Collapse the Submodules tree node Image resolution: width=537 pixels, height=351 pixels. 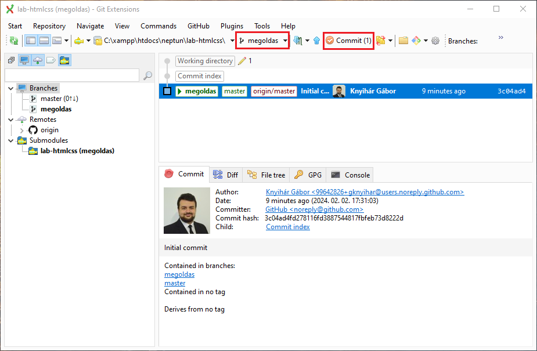(11, 140)
